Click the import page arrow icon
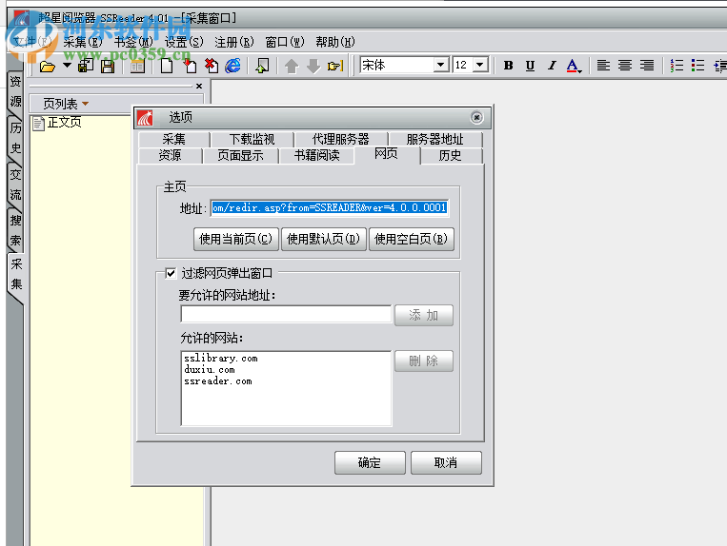This screenshot has width=727, height=546. pos(262,66)
